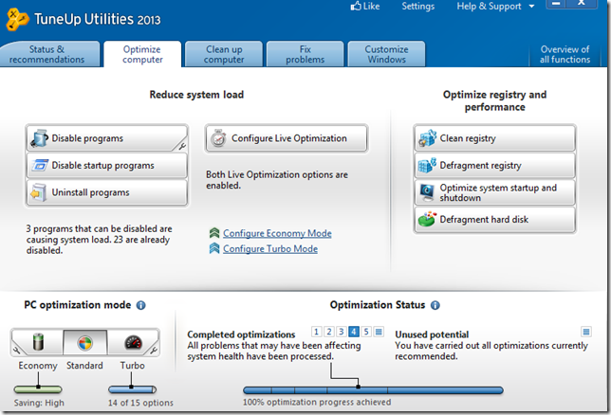This screenshot has height=415, width=611.
Task: Open the Unused potential list icon
Action: [x=586, y=332]
